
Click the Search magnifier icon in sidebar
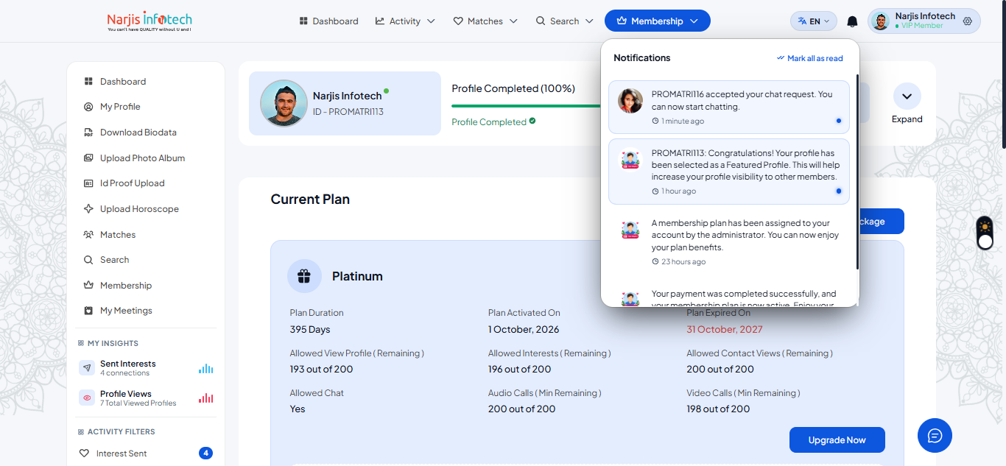click(88, 260)
